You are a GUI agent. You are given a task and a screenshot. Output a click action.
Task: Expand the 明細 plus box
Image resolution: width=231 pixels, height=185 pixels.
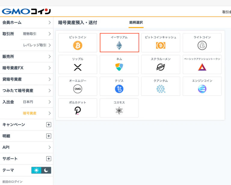coord(49,136)
